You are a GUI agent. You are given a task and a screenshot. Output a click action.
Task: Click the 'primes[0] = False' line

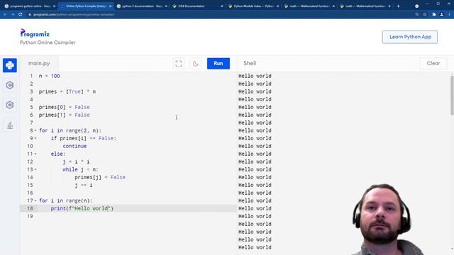pyautogui.click(x=65, y=107)
